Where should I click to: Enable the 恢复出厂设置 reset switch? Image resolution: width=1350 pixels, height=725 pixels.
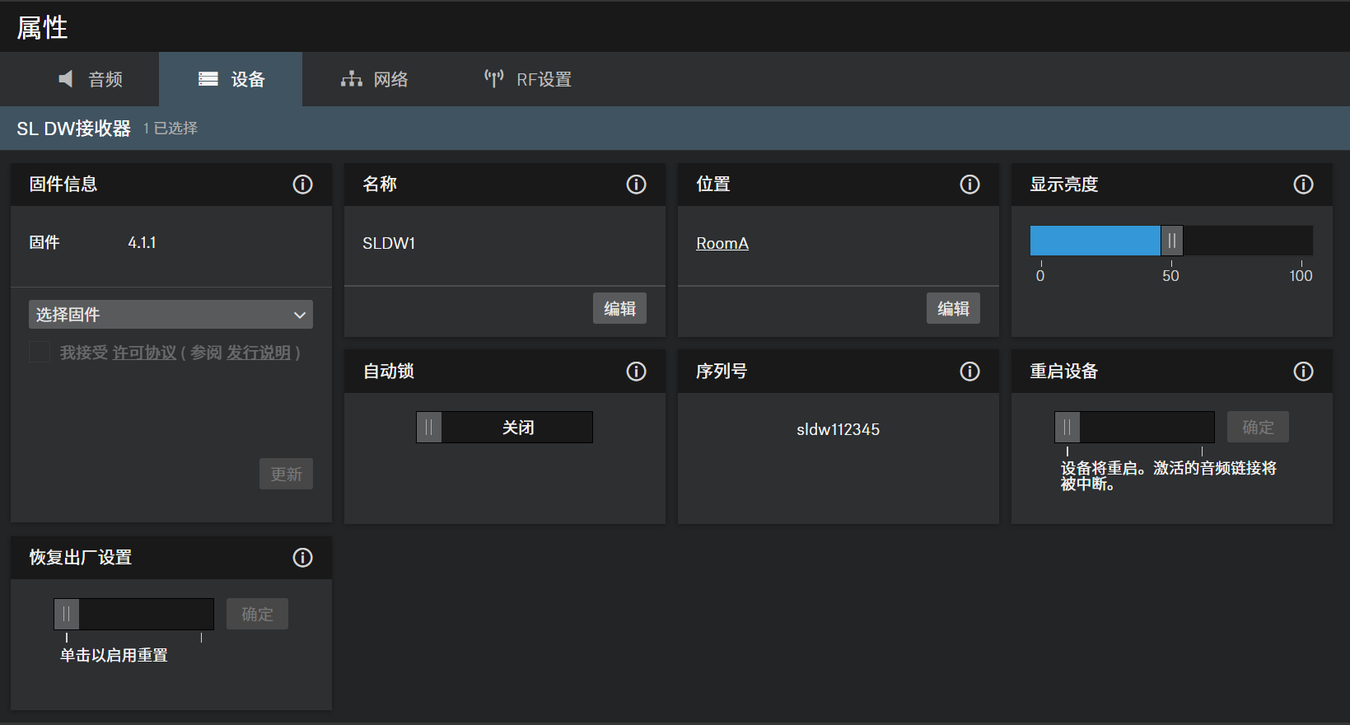pyautogui.click(x=133, y=615)
